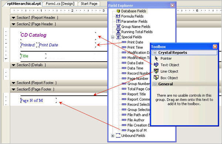Click the Group Name Fields icon
The height and width of the screenshot is (144, 222).
pos(118,27)
